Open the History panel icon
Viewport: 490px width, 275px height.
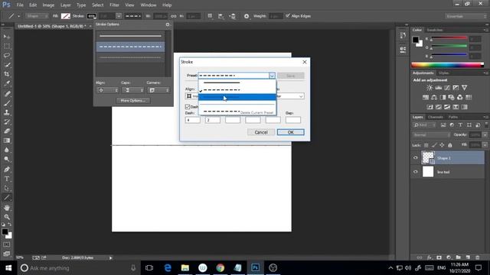point(403,36)
